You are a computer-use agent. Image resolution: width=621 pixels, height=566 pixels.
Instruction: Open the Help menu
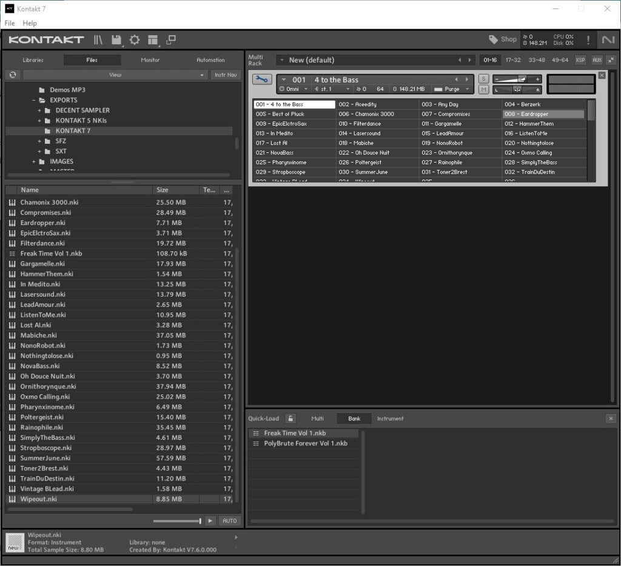click(30, 23)
